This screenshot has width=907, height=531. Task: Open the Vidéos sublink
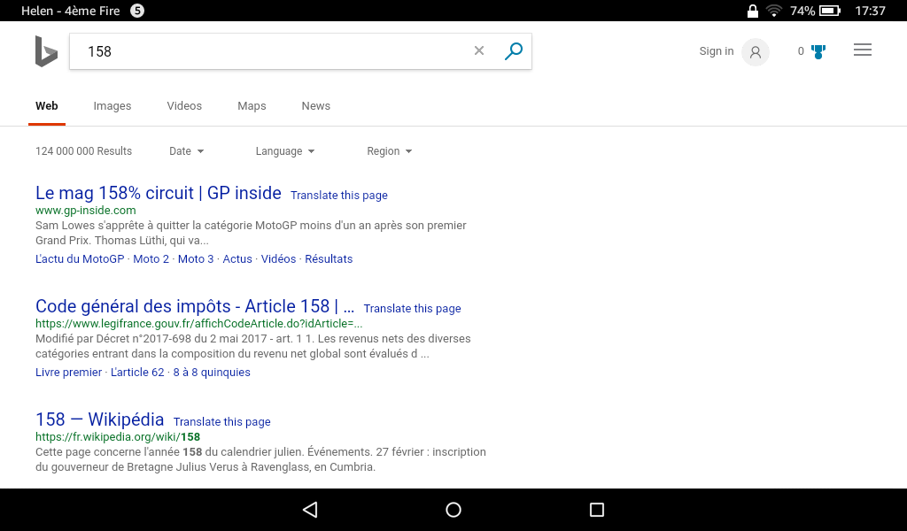coord(278,258)
